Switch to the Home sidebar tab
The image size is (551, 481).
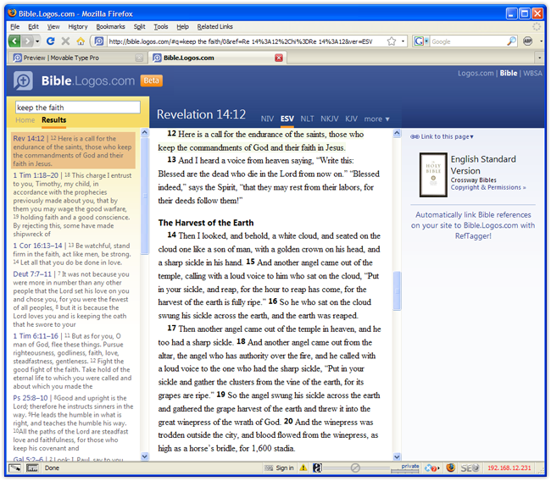click(25, 120)
